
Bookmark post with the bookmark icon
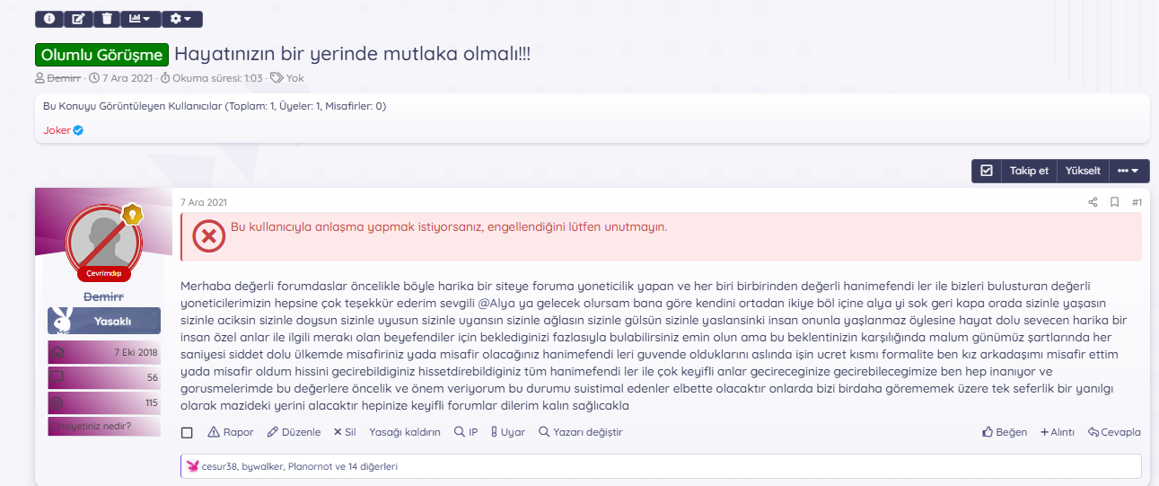1114,202
